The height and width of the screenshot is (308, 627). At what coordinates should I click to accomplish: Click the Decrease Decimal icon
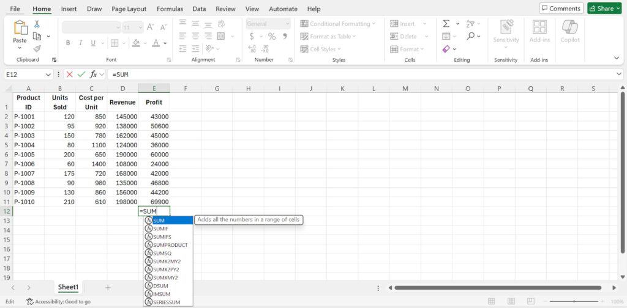pyautogui.click(x=265, y=49)
